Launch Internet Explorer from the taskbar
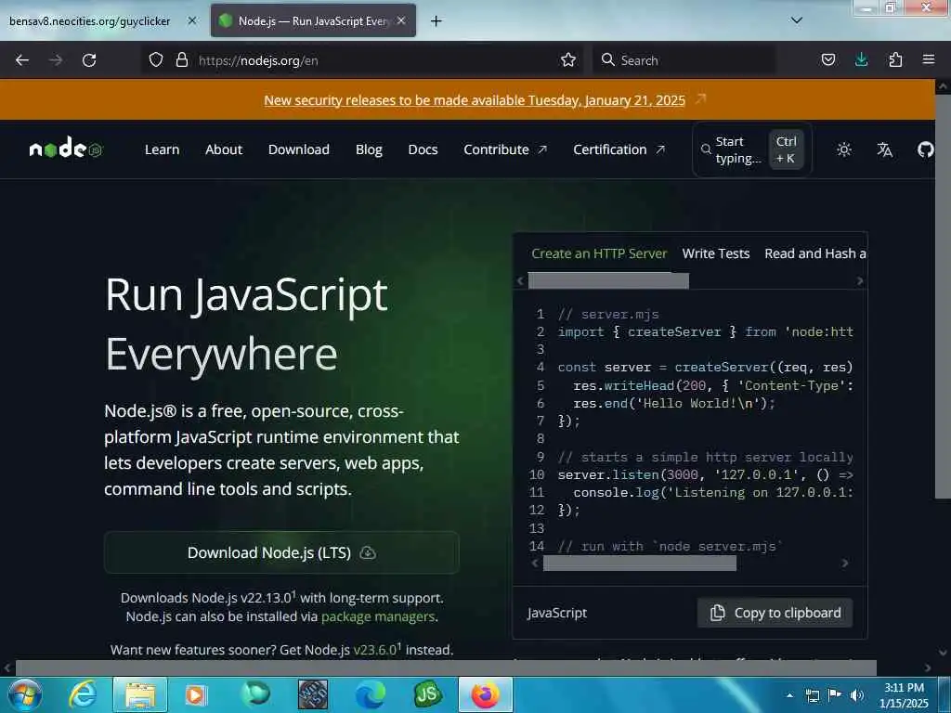Screen dimensions: 951x713 click(x=83, y=694)
